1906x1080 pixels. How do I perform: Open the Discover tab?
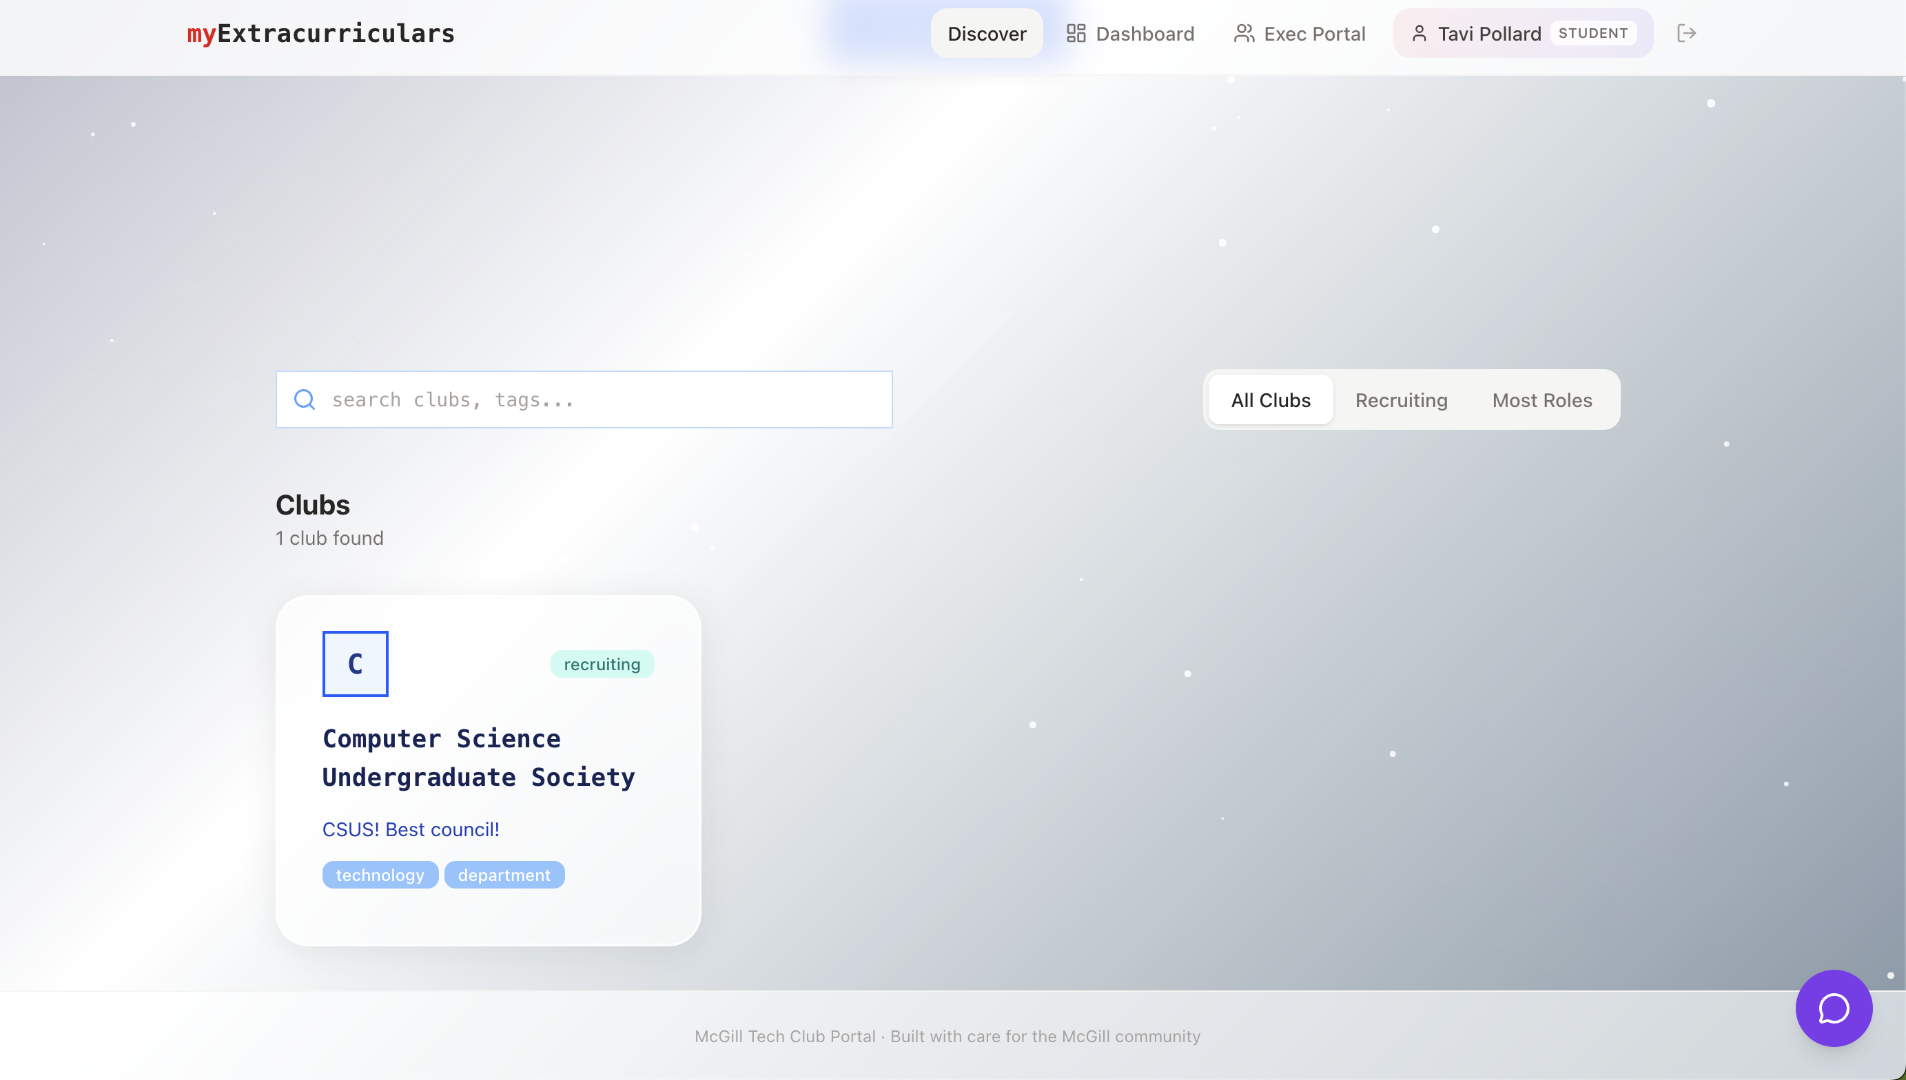pyautogui.click(x=986, y=33)
